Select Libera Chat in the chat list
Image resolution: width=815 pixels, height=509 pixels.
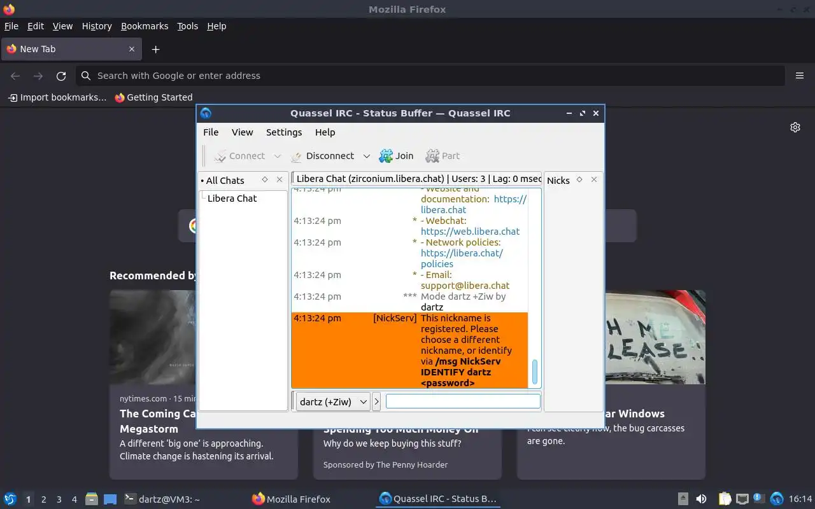[232, 199]
